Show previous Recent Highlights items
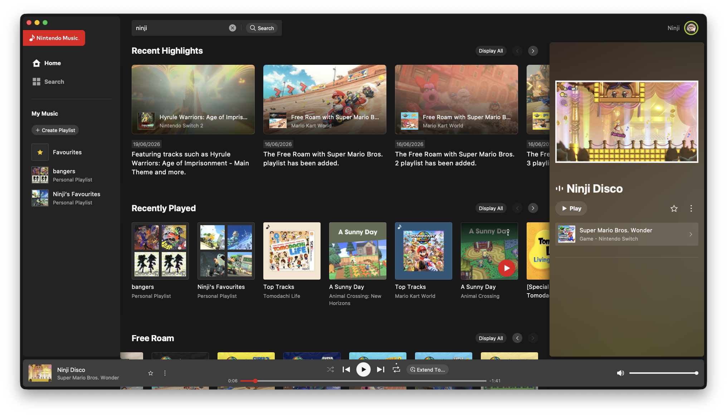727x416 pixels. [x=517, y=51]
